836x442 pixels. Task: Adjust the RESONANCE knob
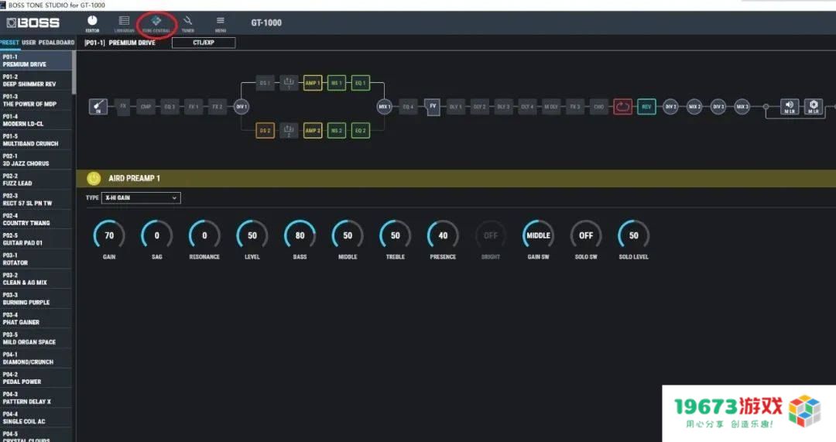(204, 235)
